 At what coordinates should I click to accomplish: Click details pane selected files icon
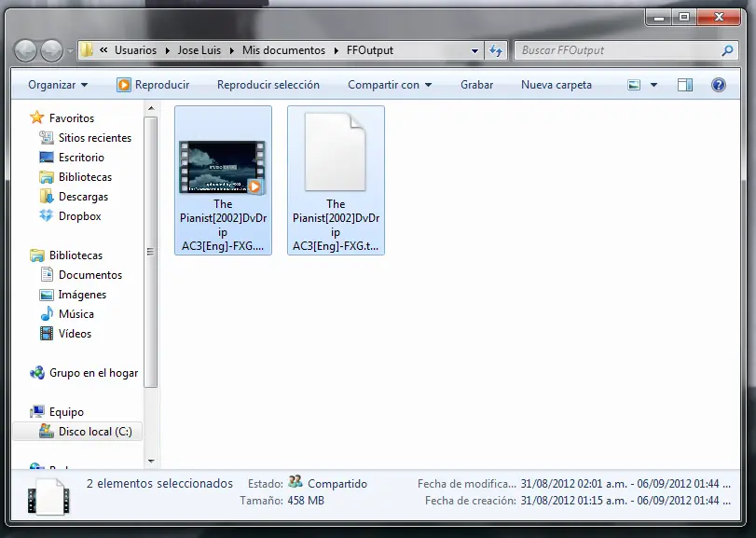pyautogui.click(x=48, y=497)
